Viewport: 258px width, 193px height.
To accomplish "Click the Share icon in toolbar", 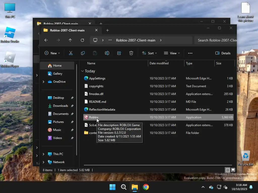I will [x=119, y=53].
